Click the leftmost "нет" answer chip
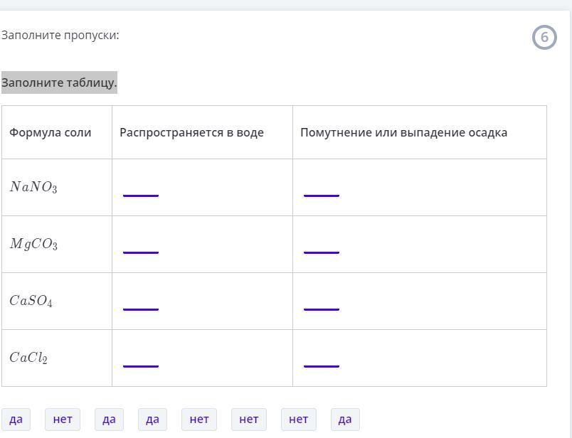This screenshot has width=572, height=438. 63,420
